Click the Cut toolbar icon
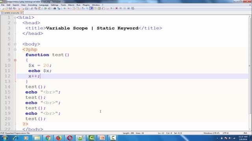Screen dimensions: 252x141 (31, 8)
